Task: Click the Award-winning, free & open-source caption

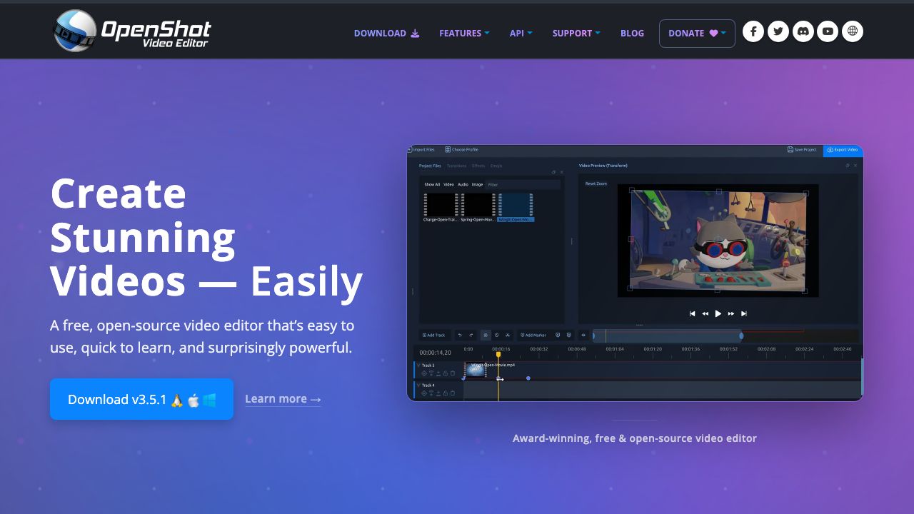Action: click(635, 438)
